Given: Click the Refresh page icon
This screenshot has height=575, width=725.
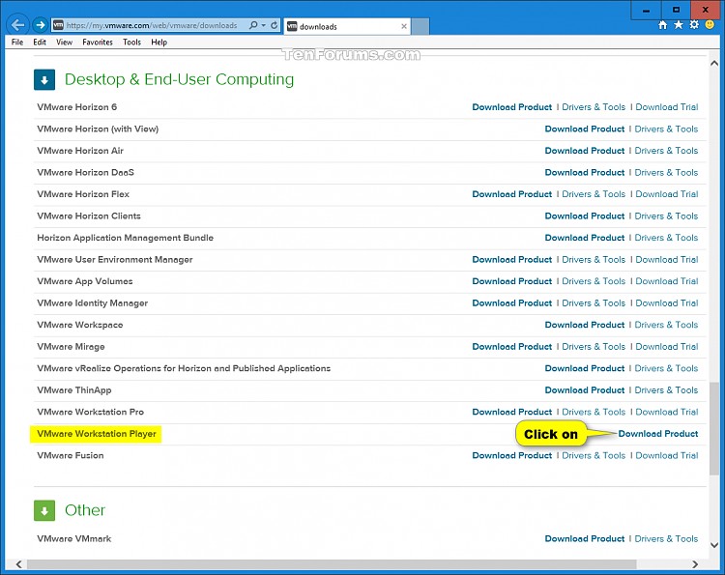Looking at the screenshot, I should [275, 25].
